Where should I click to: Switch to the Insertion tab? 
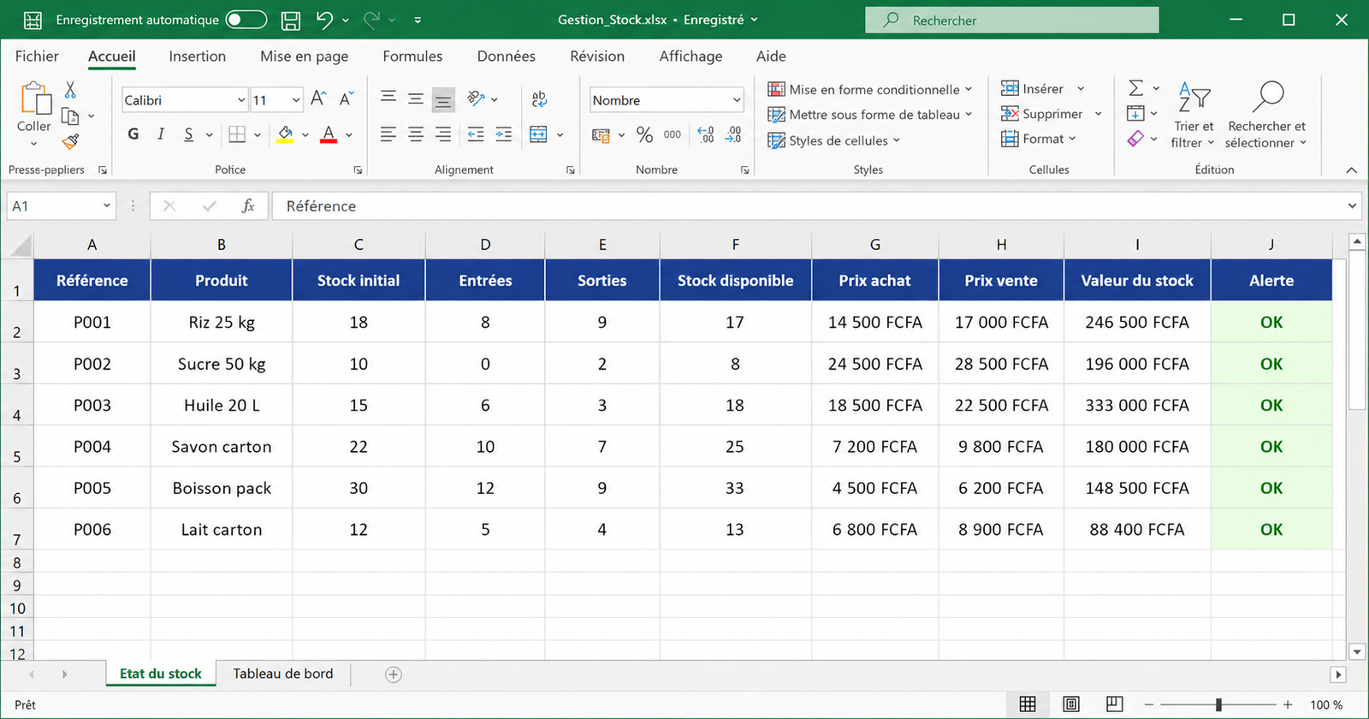click(x=198, y=56)
